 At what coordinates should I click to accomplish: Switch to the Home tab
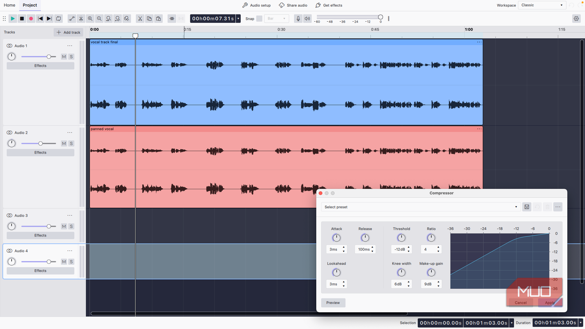click(10, 5)
